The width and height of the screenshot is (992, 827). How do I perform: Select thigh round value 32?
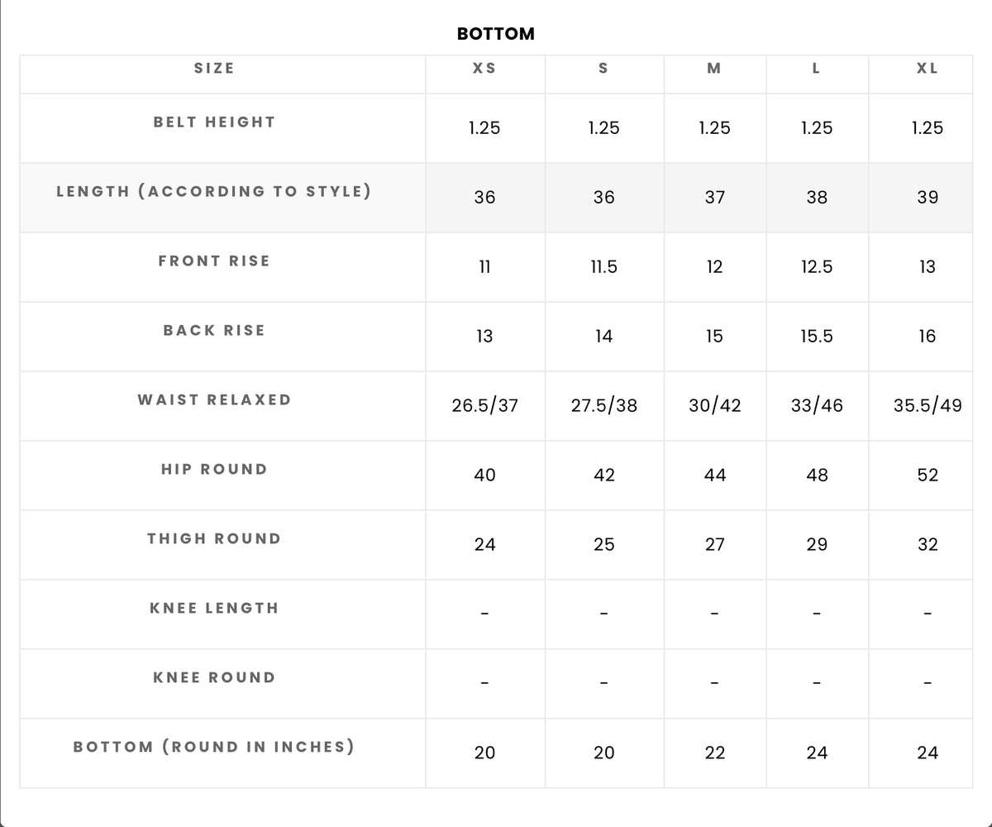[928, 544]
